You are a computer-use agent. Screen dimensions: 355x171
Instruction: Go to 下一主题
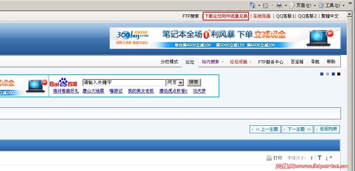point(297,129)
